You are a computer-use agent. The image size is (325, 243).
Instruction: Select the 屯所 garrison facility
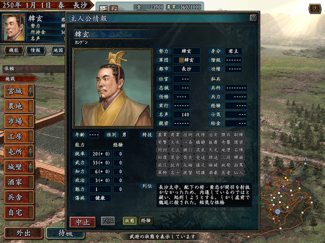19,152
